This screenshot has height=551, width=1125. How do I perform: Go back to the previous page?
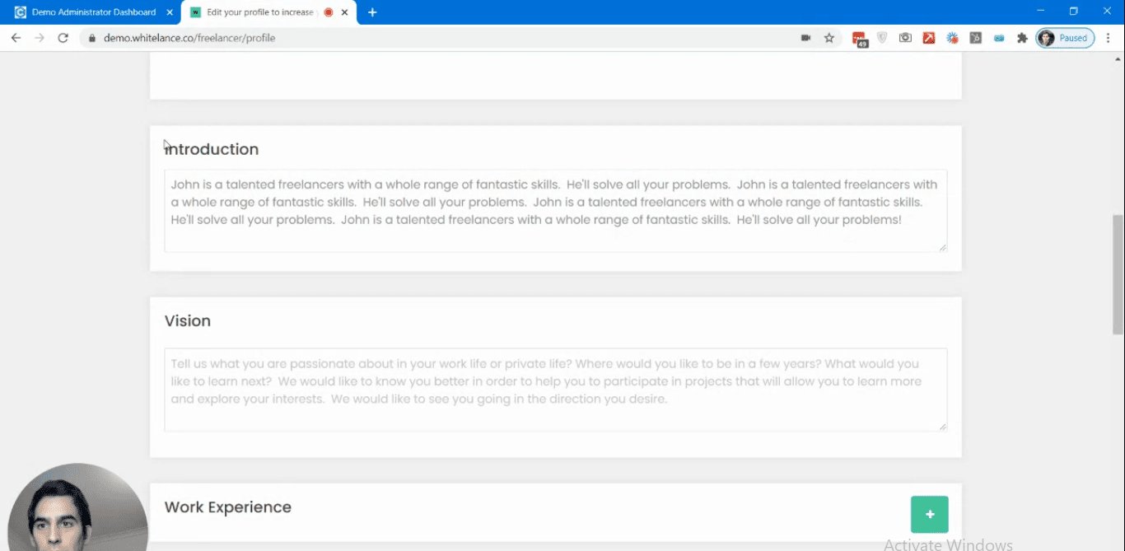(16, 38)
